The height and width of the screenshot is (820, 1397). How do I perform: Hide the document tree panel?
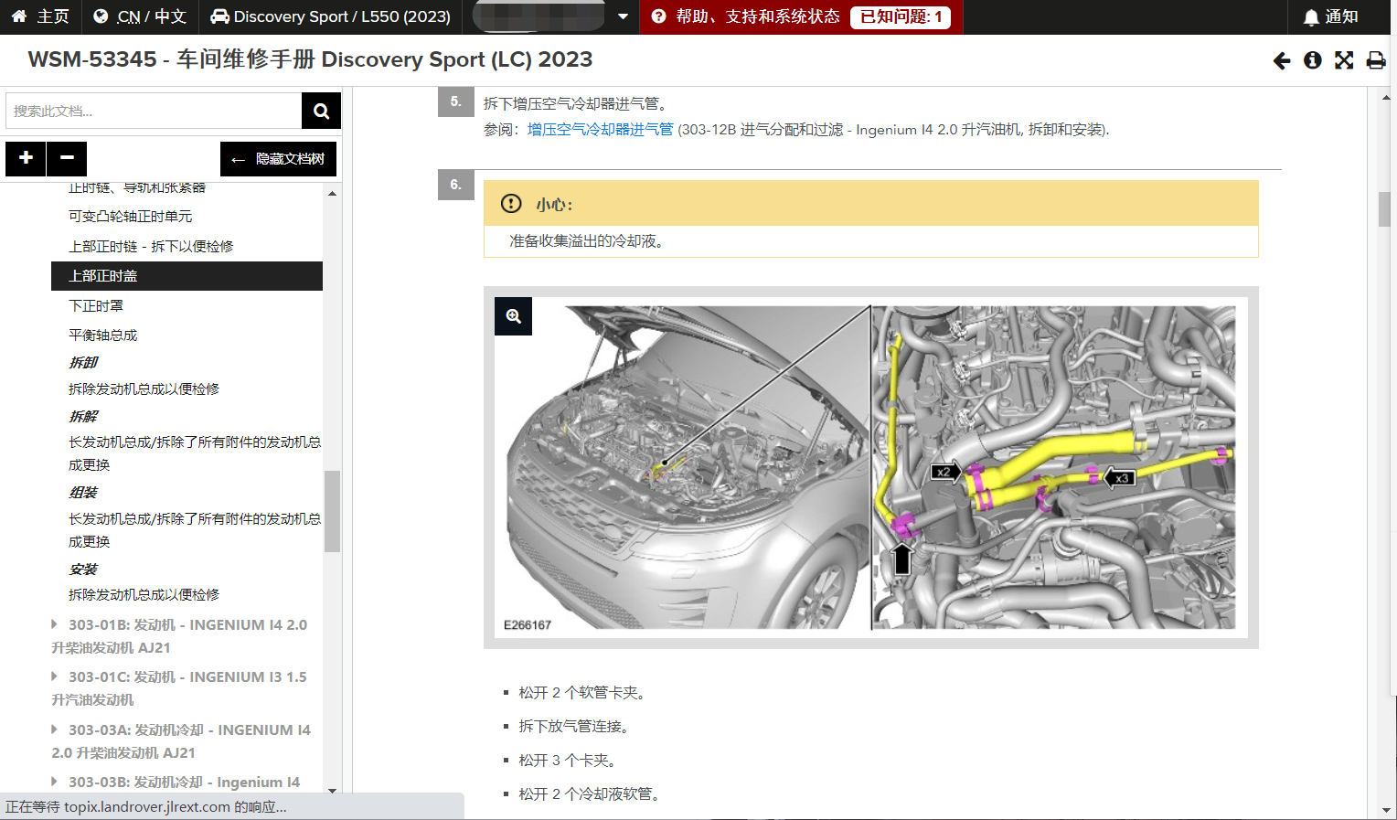tap(278, 159)
